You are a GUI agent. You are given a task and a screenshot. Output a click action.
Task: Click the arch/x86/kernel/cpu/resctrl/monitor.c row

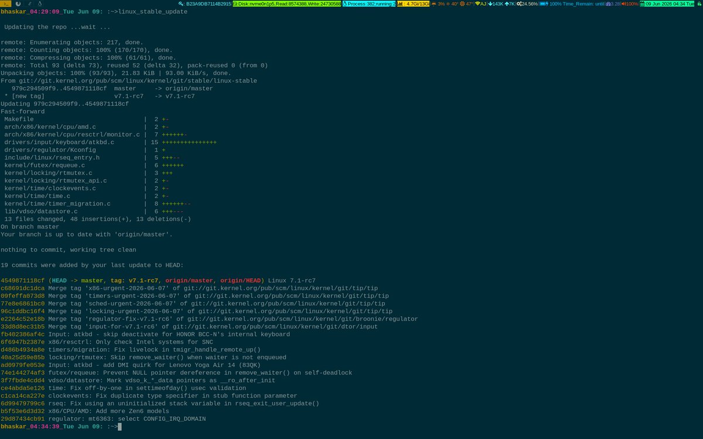[95, 133]
